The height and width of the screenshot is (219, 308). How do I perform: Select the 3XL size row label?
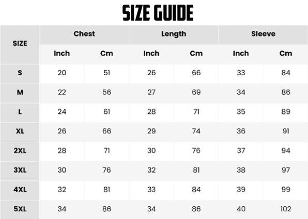click(x=20, y=170)
